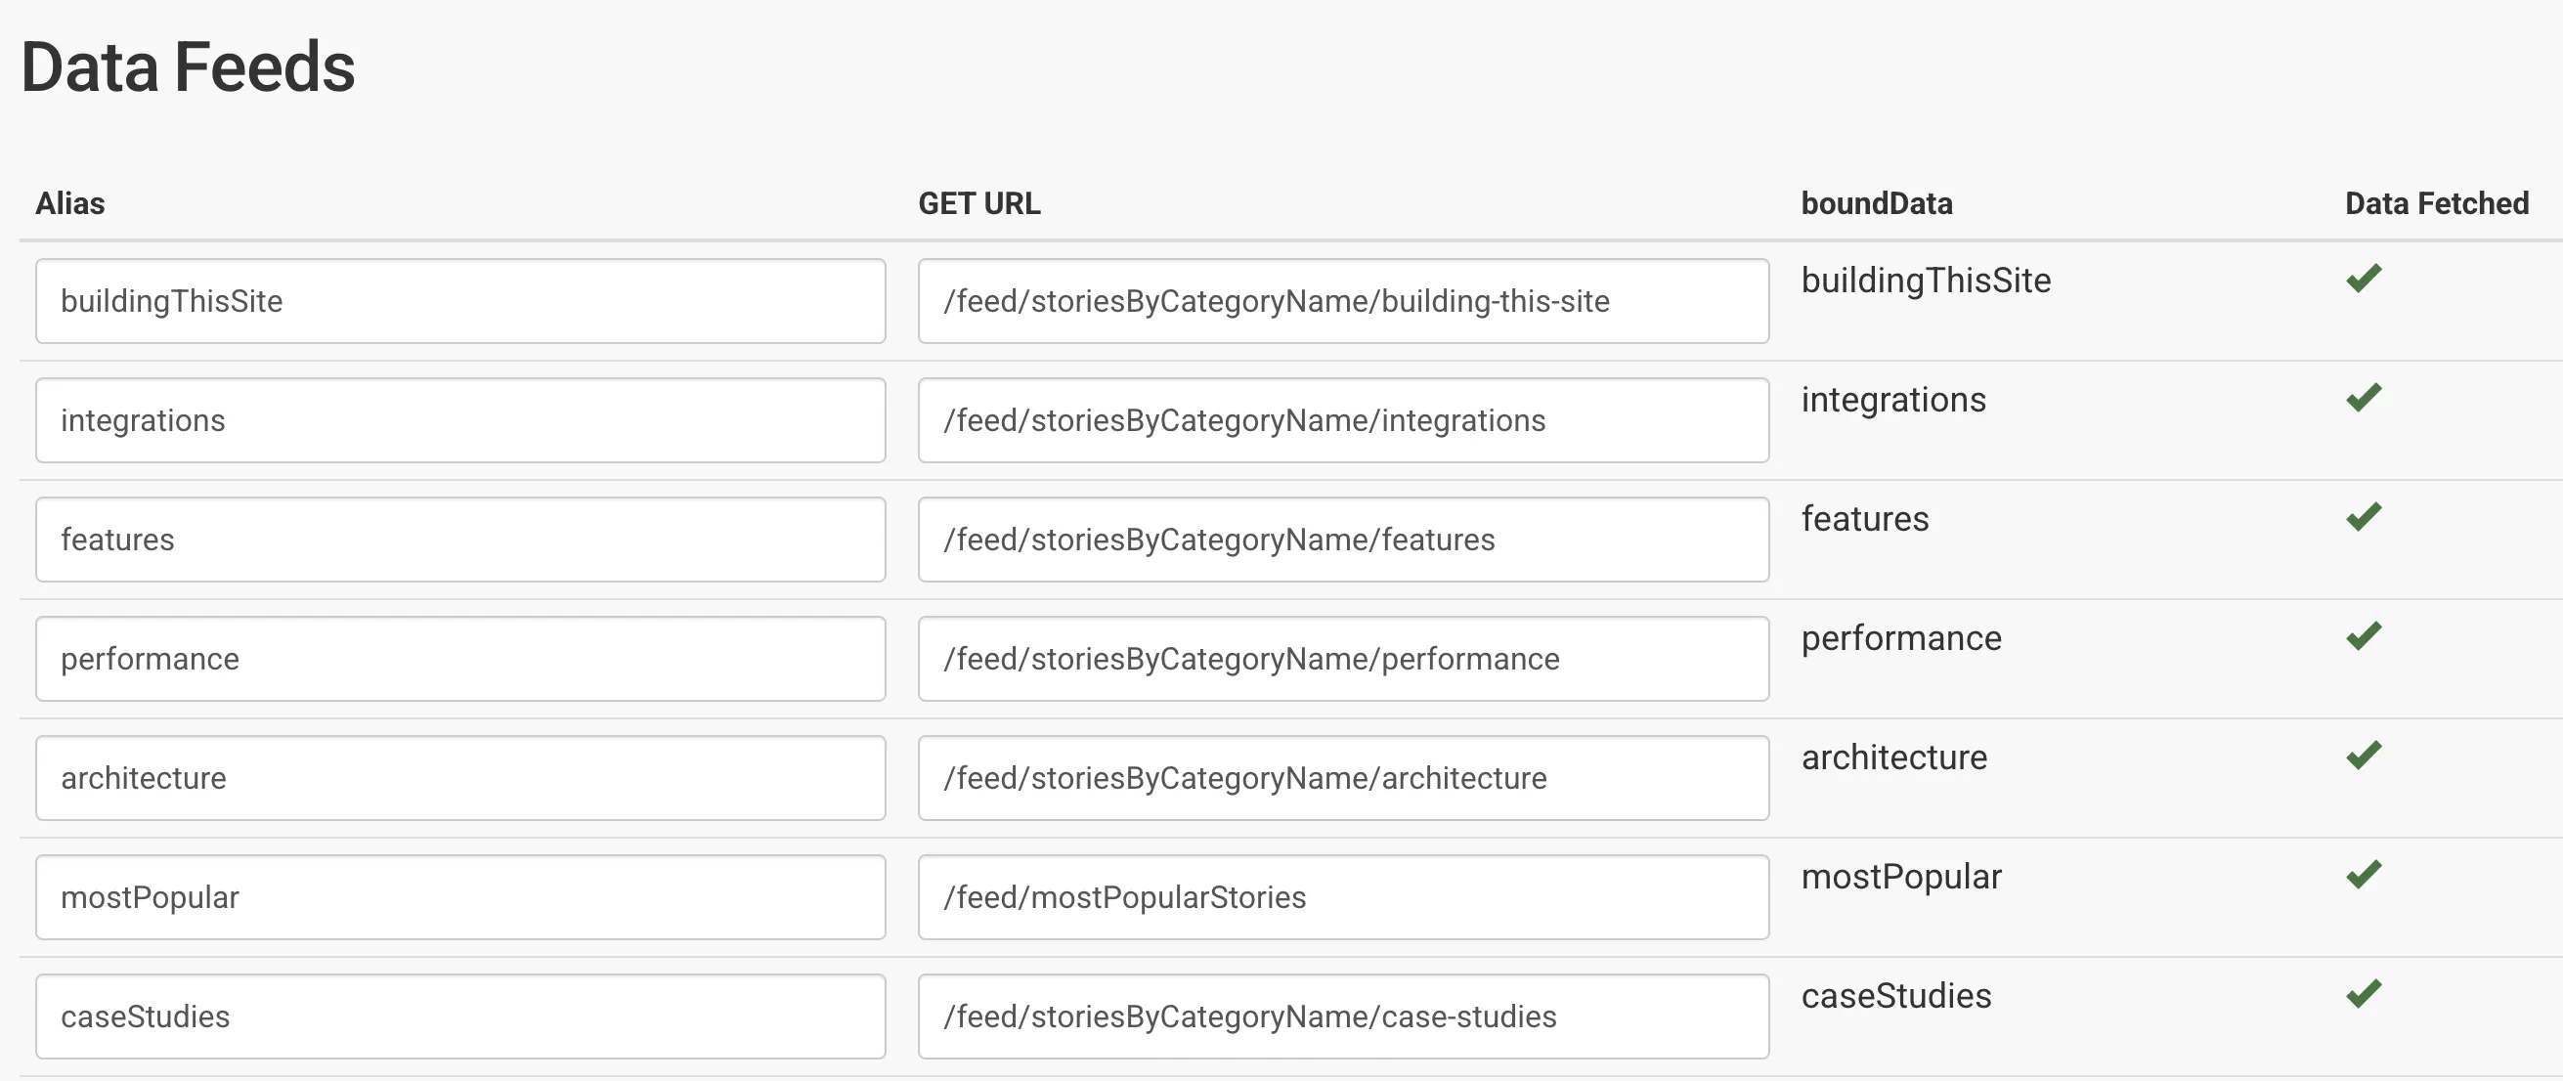Click the mostPopular row green checkmark

pyautogui.click(x=2363, y=875)
